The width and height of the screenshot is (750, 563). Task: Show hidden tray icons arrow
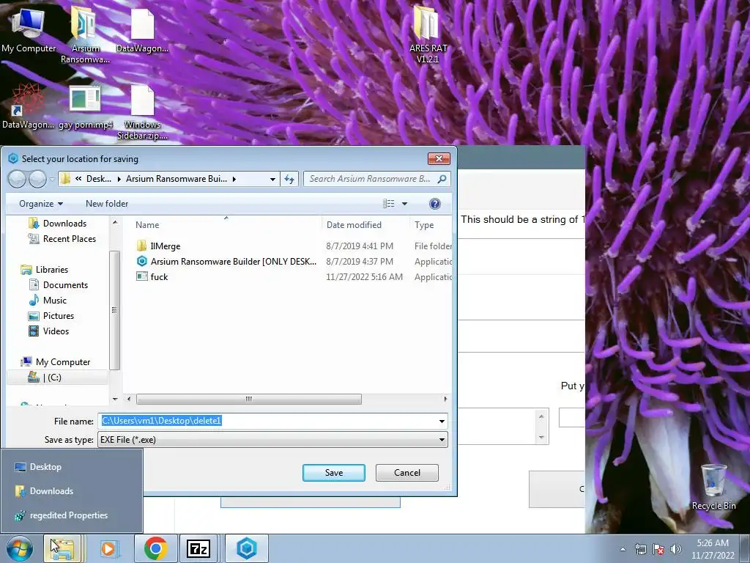click(623, 549)
